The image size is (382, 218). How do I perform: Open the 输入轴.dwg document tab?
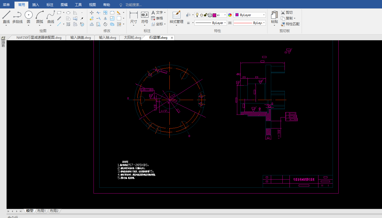pyautogui.click(x=107, y=38)
